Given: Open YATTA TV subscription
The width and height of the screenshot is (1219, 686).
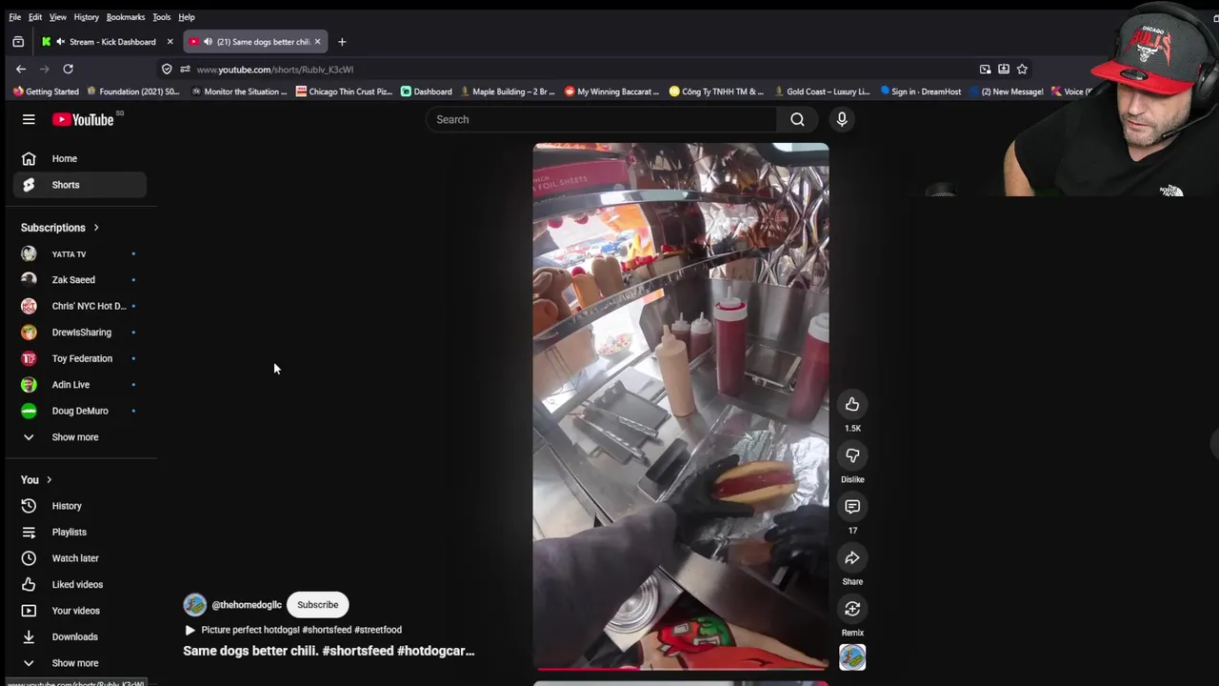Looking at the screenshot, I should 80,254.
